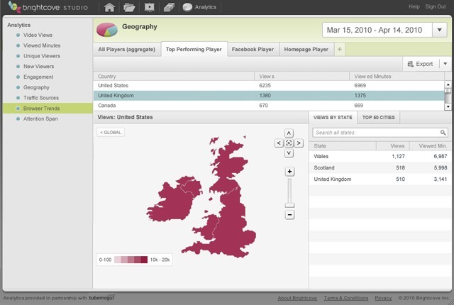Open About Brightcove link
This screenshot has width=454, height=305.
point(297,298)
